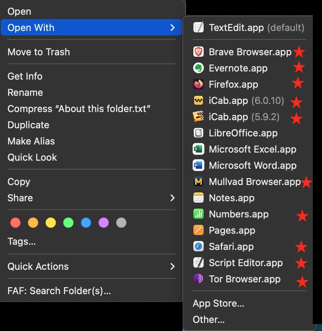Apply the green color tag
The height and width of the screenshot is (331, 322).
pos(68,223)
